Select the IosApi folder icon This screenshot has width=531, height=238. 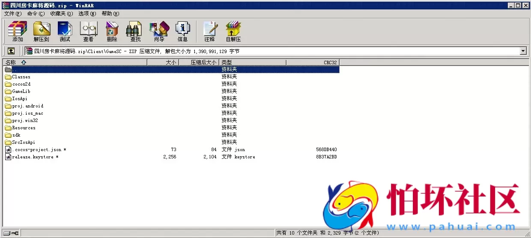8,98
